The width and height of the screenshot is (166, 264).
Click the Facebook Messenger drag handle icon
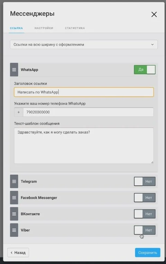[14, 197]
